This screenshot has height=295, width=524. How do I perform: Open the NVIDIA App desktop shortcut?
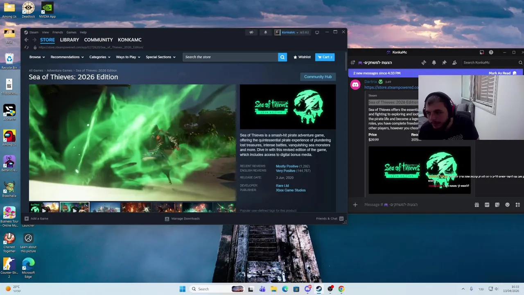point(47,10)
